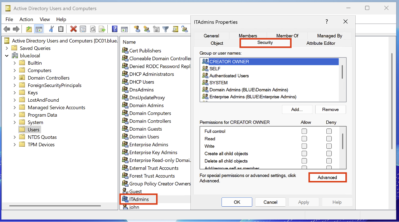Check Deny for Read permission
Viewport: 399px width, 222px height.
pos(329,139)
